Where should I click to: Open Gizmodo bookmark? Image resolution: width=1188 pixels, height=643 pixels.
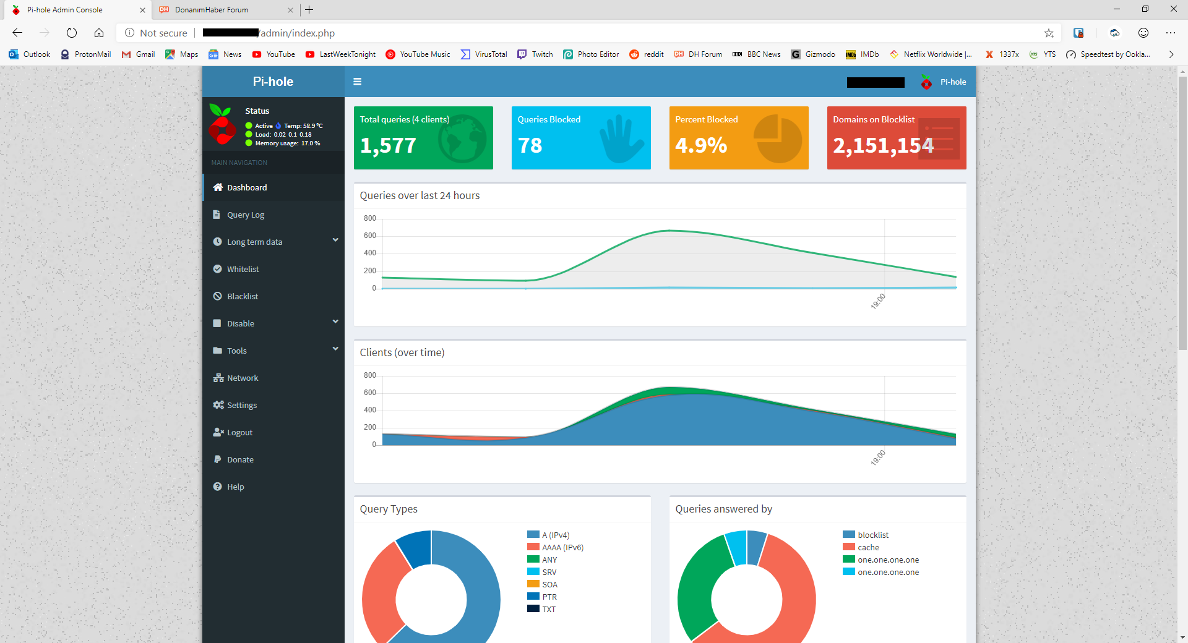pos(813,54)
